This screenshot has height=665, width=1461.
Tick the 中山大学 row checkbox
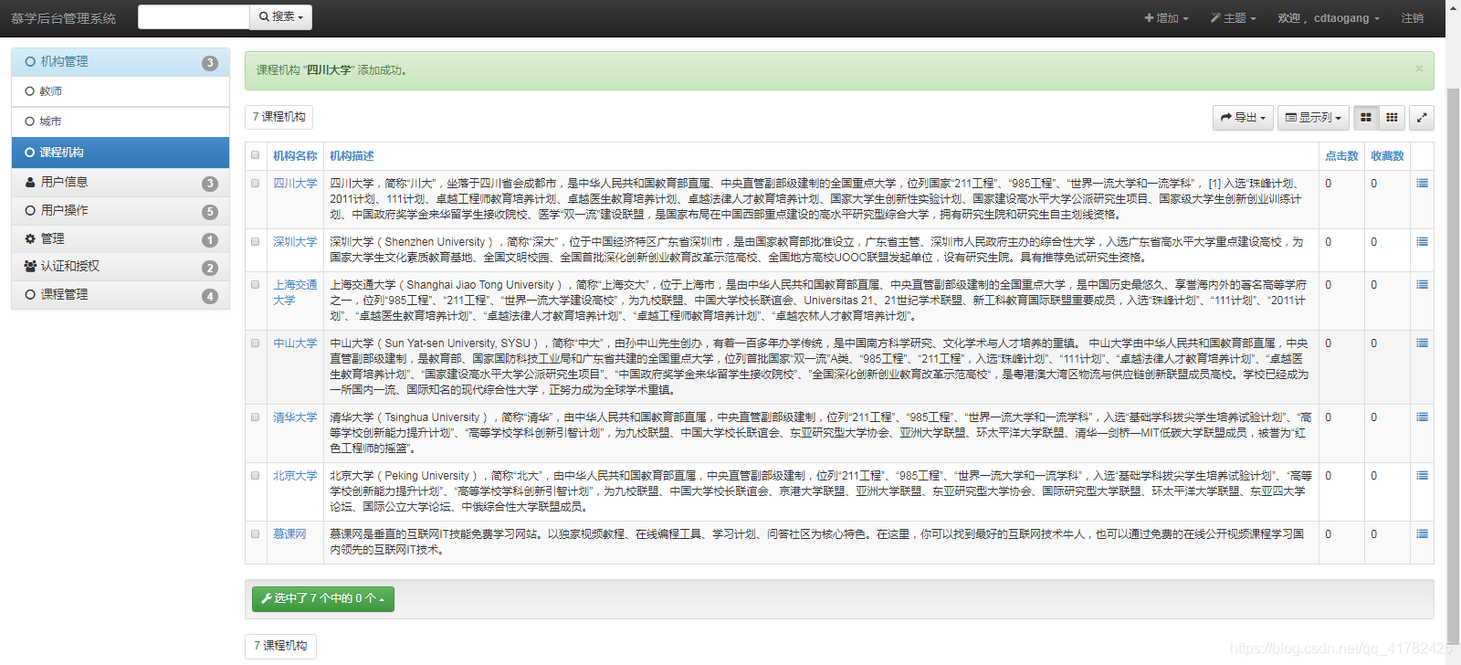[256, 343]
